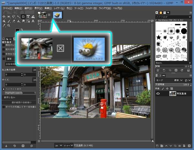
Task: Select the star shaped brush
Action: 159,37
